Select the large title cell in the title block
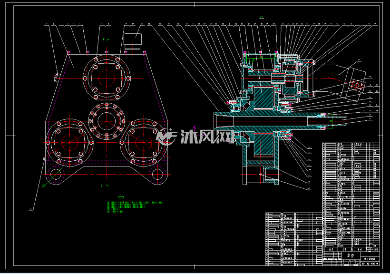Image resolution: width=390 pixels, height=274 pixels. 351,255
